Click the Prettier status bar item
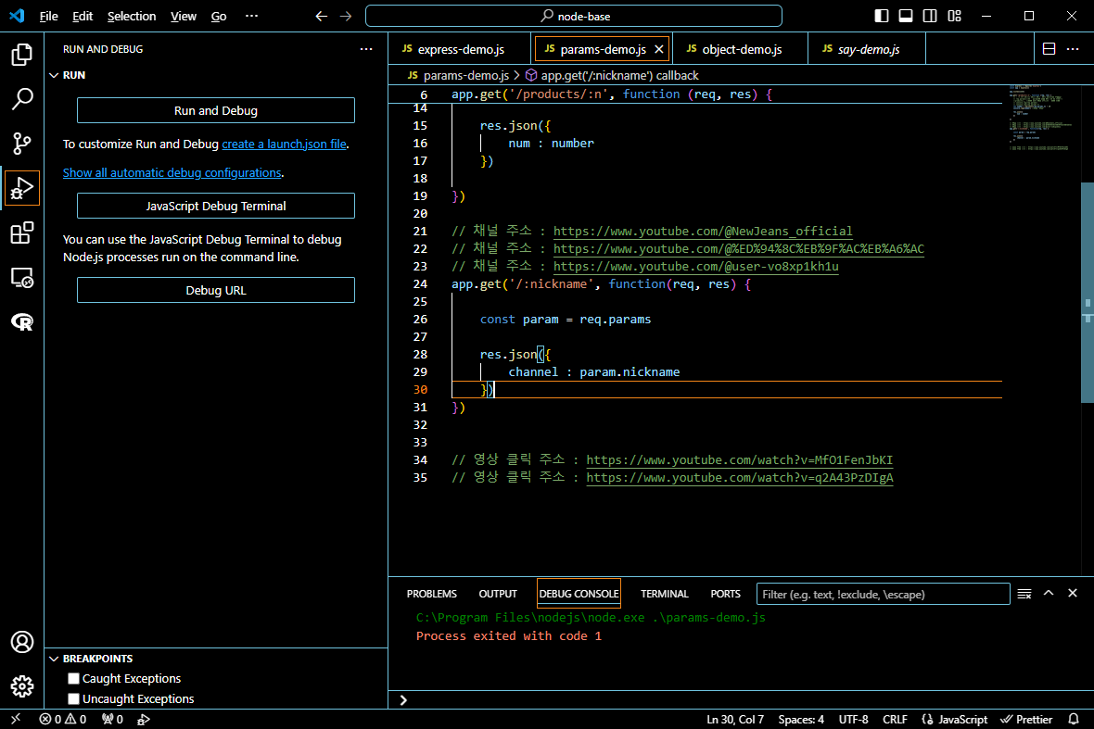Screen dimensions: 1094x729 1025,719
